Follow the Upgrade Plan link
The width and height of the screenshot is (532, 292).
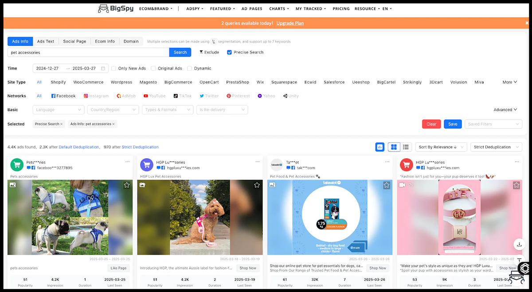[x=290, y=23]
